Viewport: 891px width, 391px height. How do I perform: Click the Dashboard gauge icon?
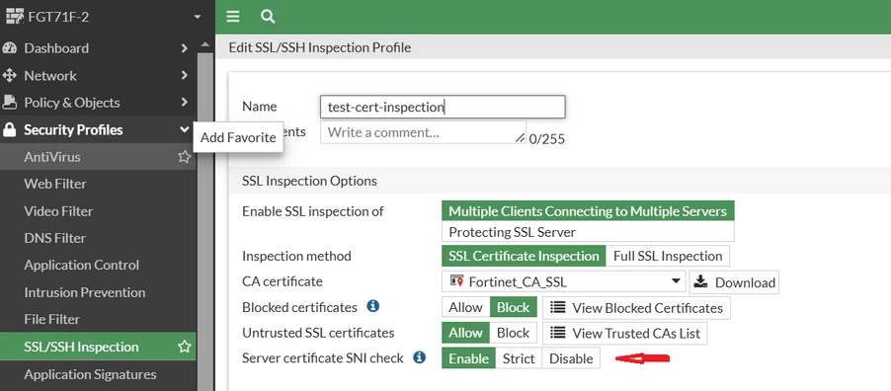10,47
